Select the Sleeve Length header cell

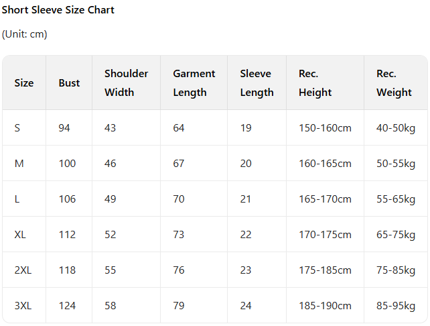pyautogui.click(x=257, y=83)
